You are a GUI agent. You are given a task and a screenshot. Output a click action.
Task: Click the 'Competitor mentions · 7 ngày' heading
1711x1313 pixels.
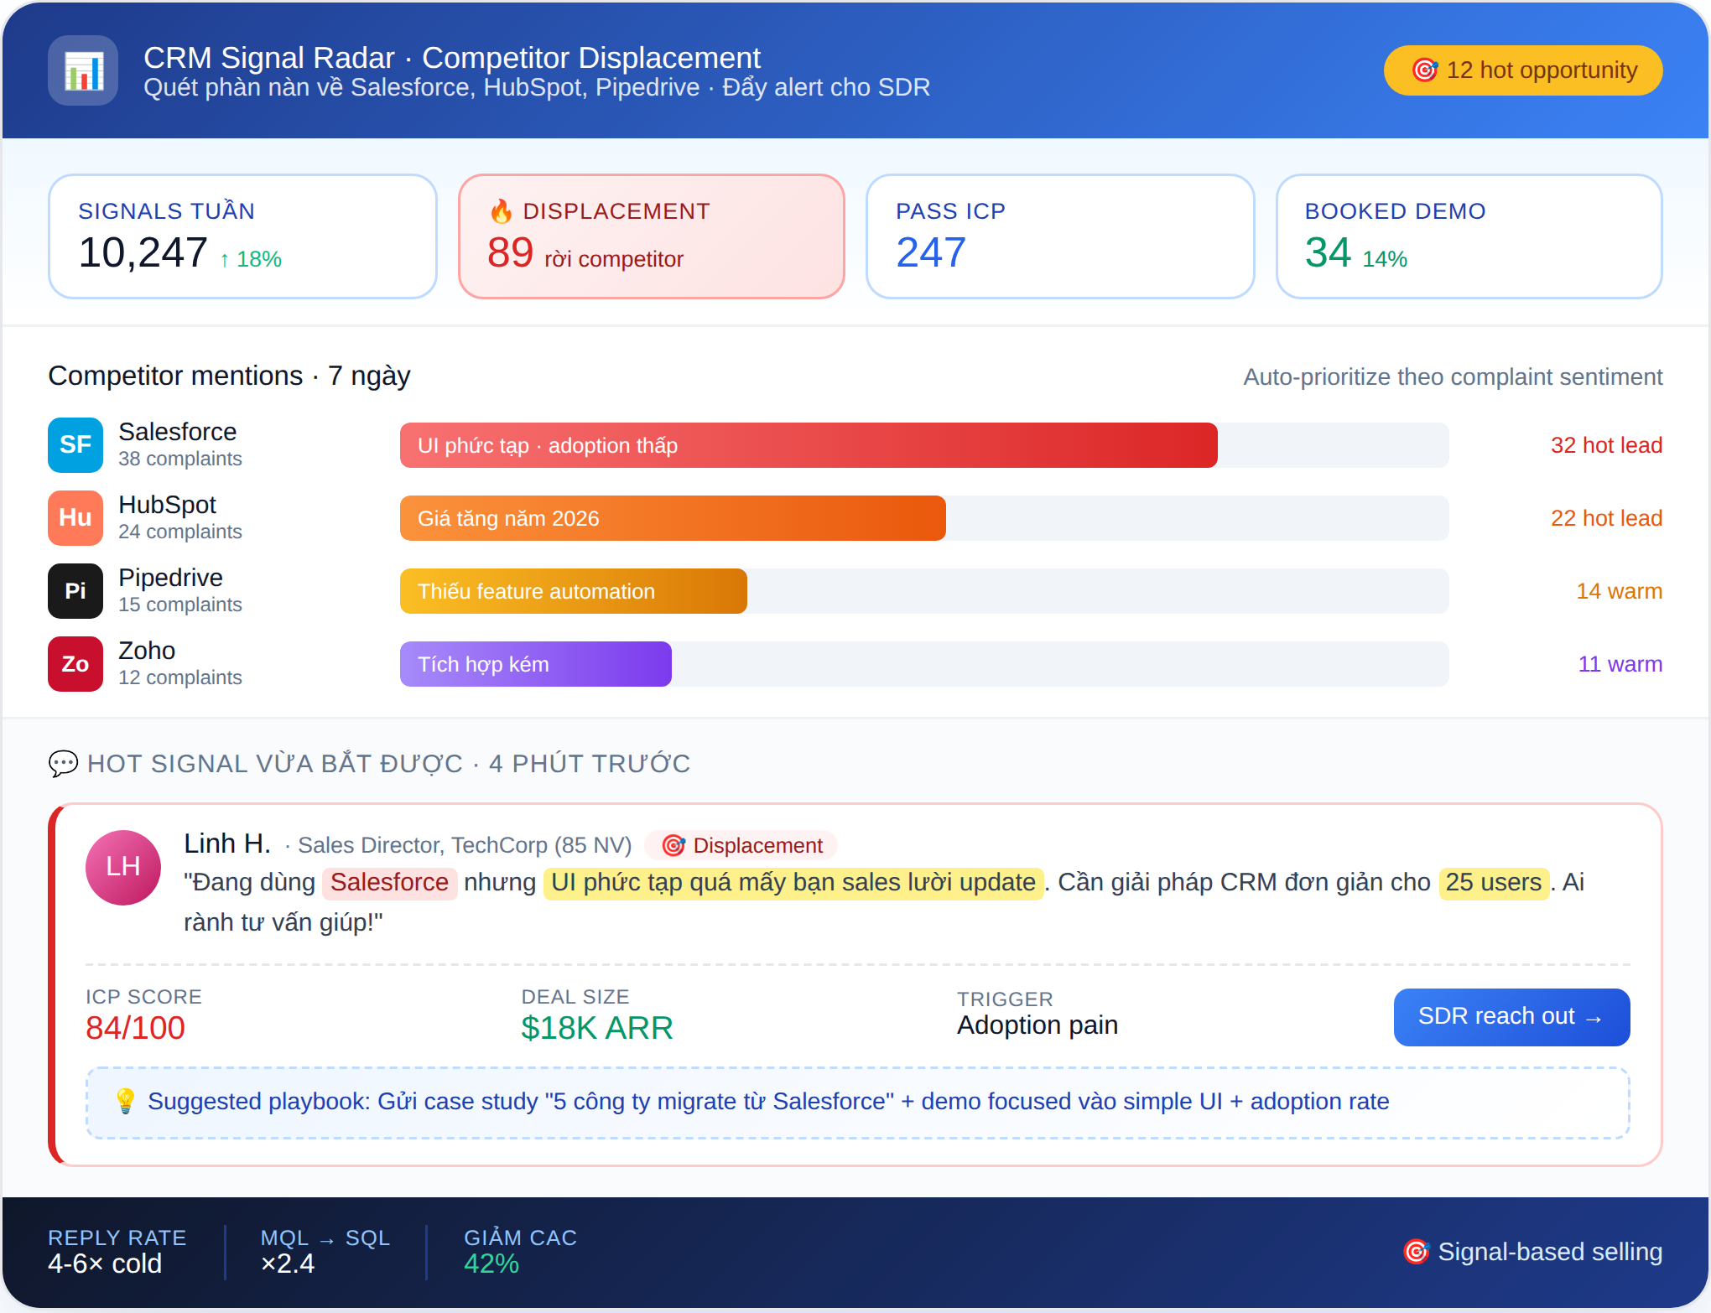coord(229,376)
